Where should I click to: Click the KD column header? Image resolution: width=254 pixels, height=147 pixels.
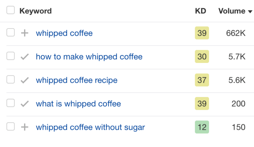coord(200,11)
